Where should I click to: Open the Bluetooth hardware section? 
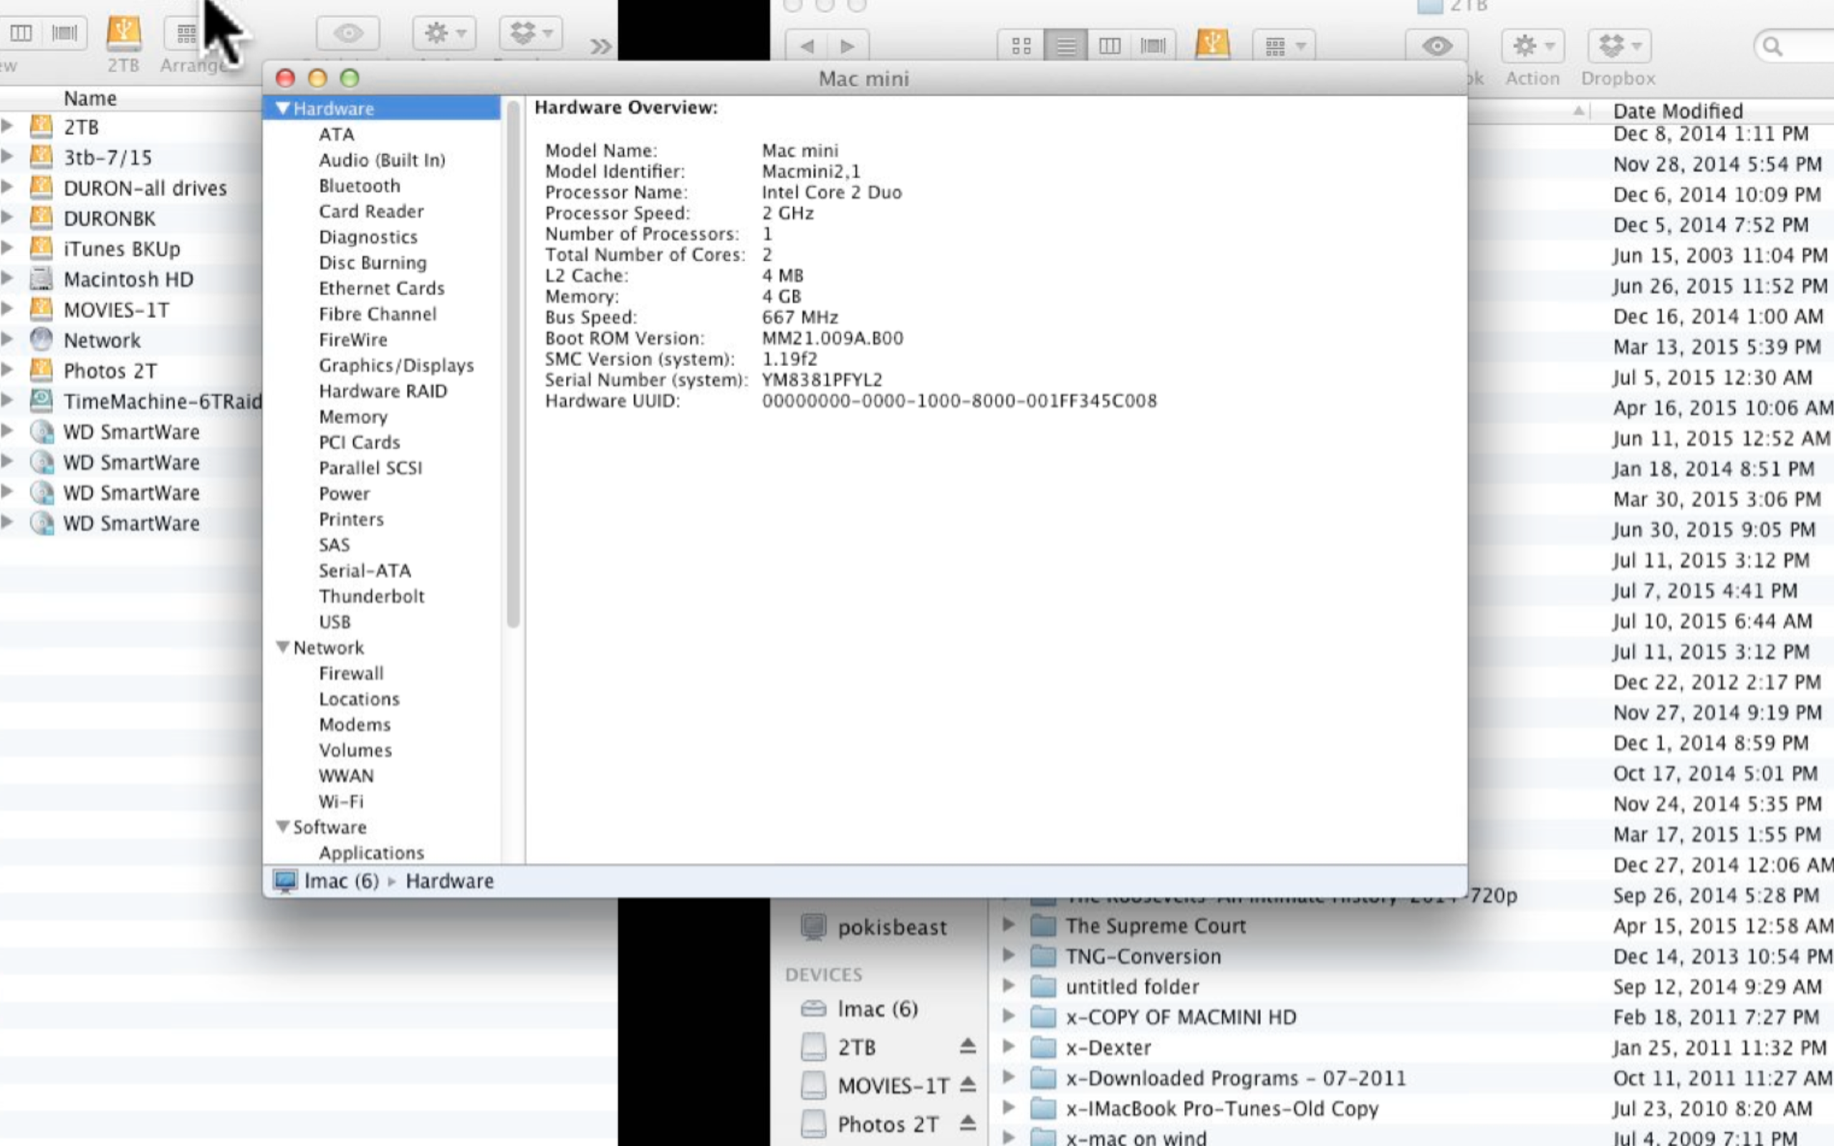[x=359, y=186]
